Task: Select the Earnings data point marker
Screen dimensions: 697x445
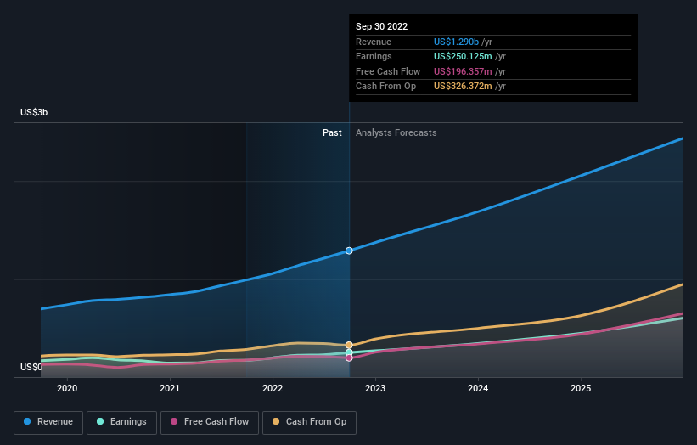Action: pyautogui.click(x=349, y=352)
